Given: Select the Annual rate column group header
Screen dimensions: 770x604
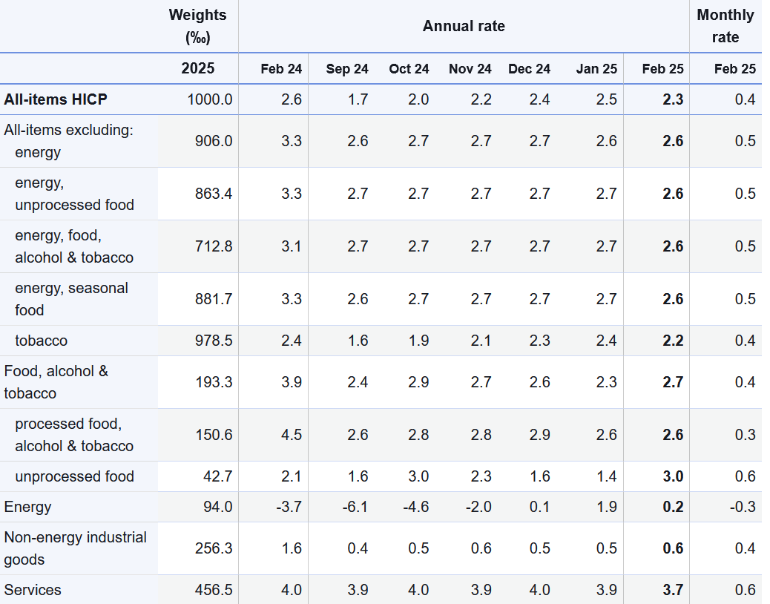Looking at the screenshot, I should click(464, 26).
